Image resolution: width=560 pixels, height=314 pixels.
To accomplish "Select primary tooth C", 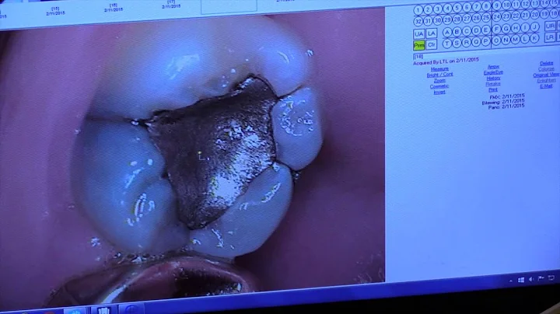I will tap(467, 31).
